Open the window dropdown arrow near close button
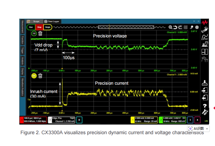The height and width of the screenshot is (146, 215). (x=194, y=21)
